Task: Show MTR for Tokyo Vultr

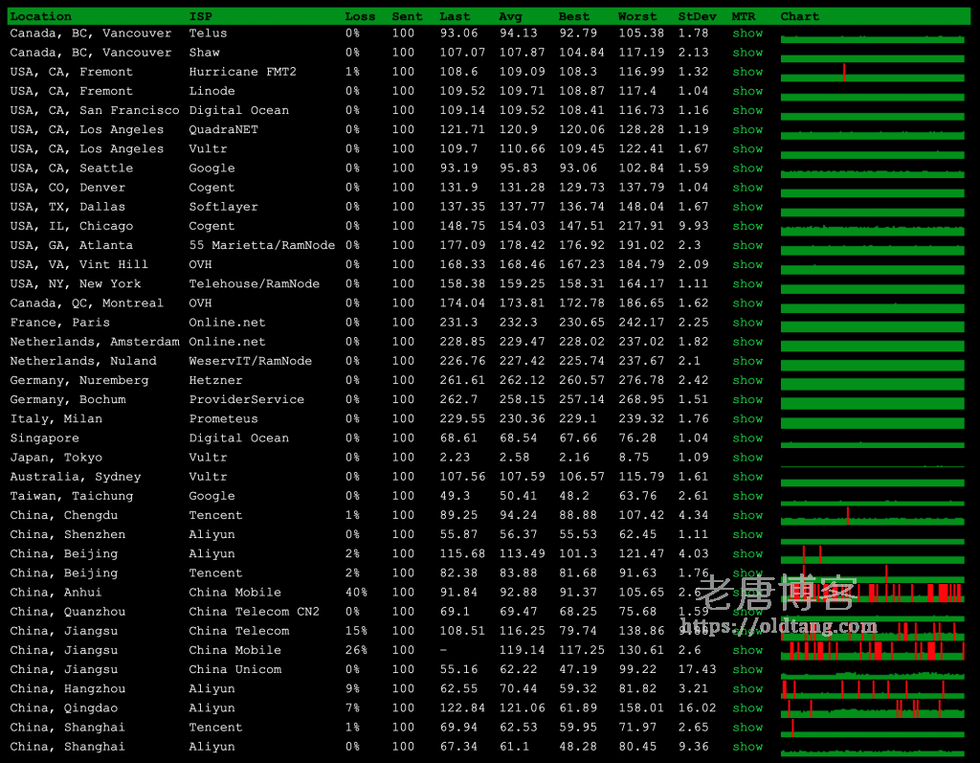Action: 747,458
